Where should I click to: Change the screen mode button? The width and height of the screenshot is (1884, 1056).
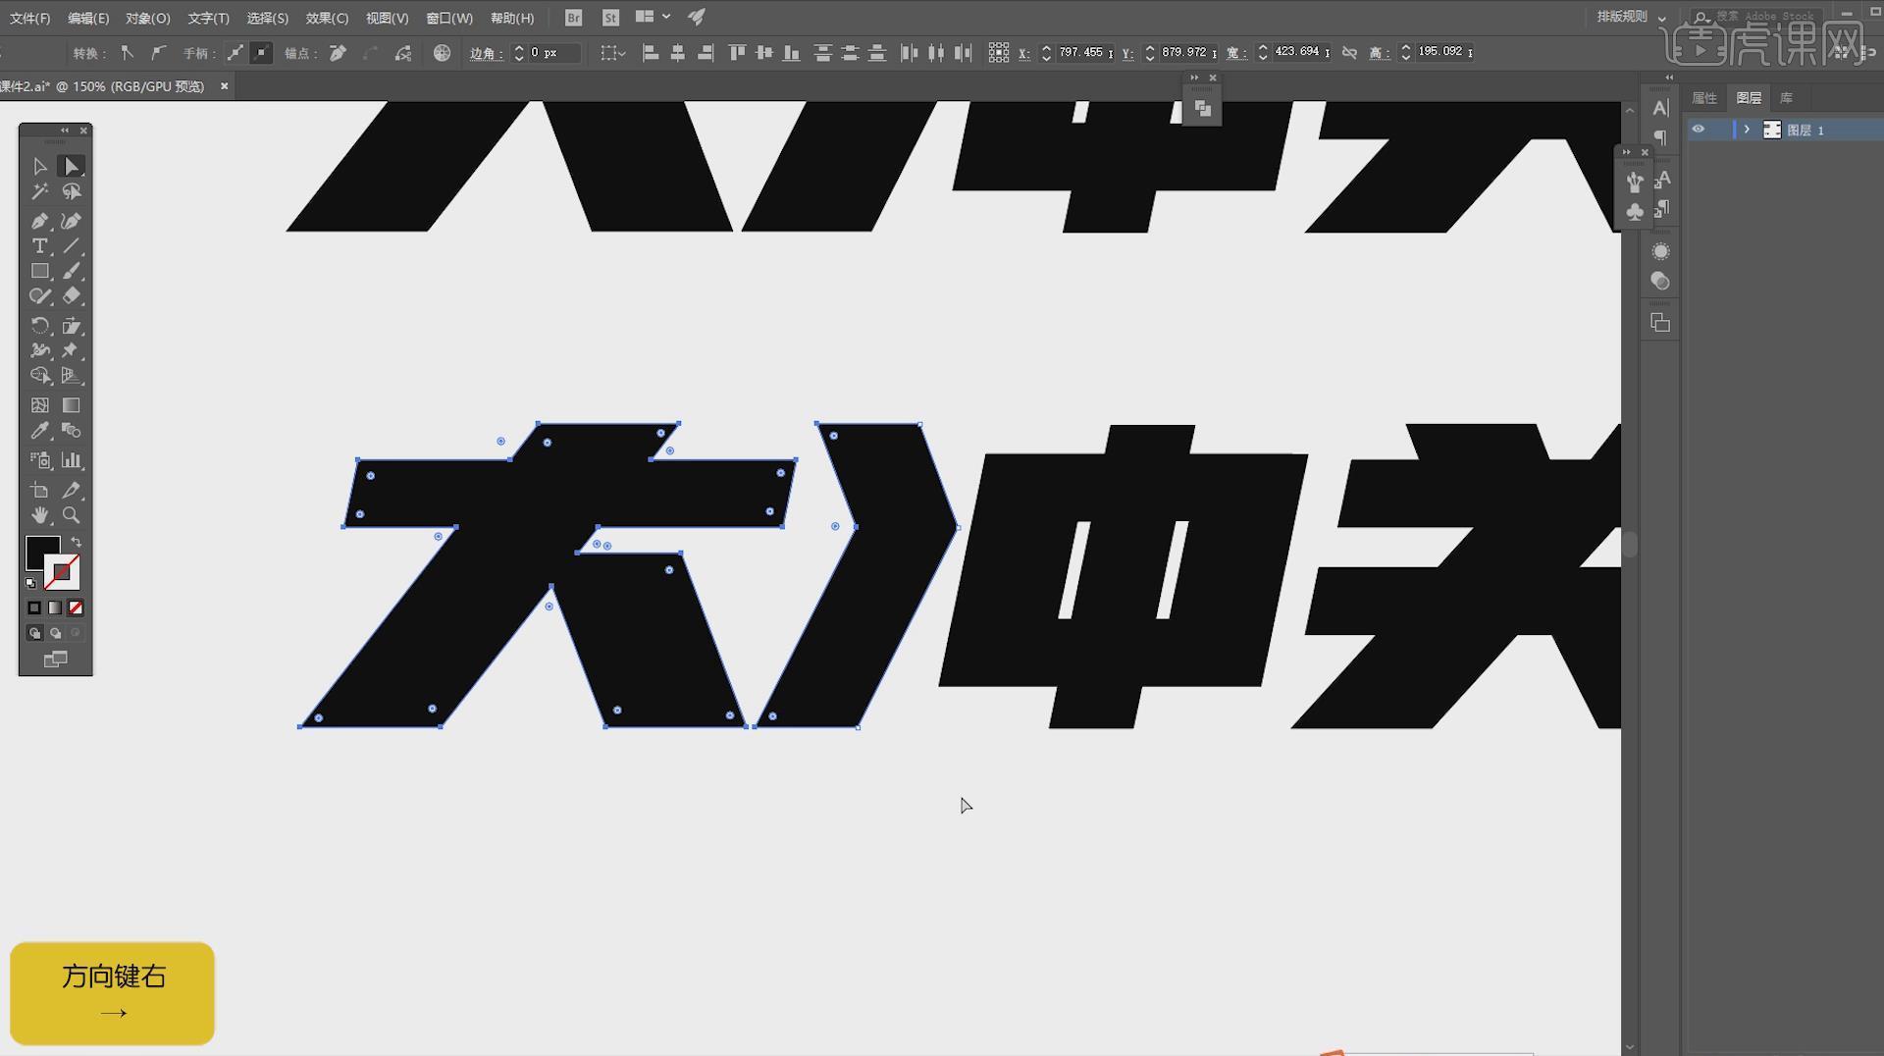tap(55, 660)
